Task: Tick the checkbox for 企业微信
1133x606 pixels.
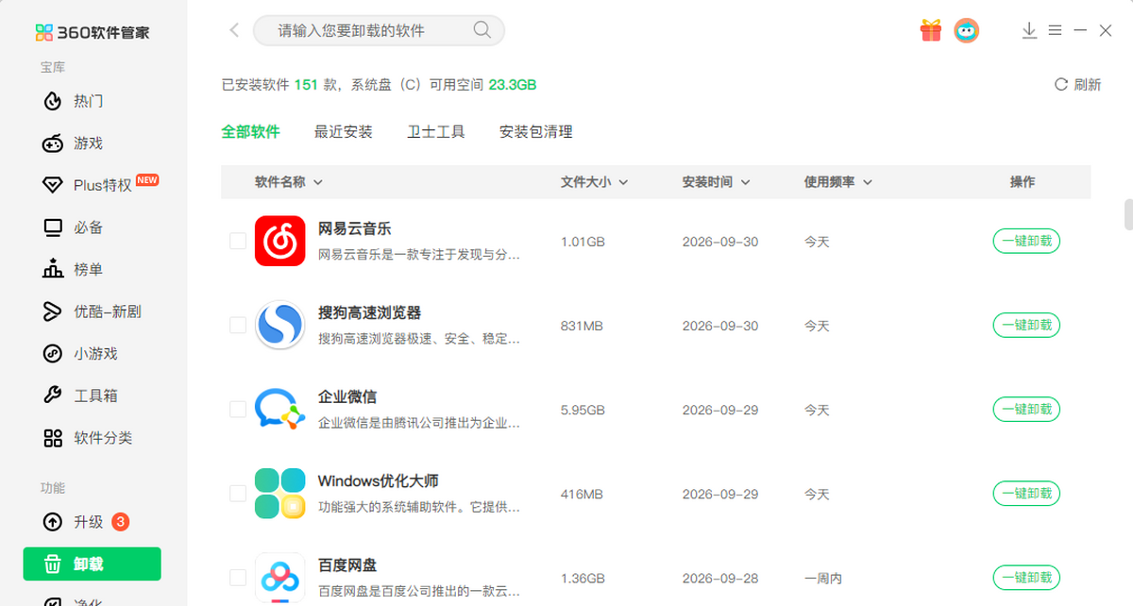Action: tap(238, 410)
